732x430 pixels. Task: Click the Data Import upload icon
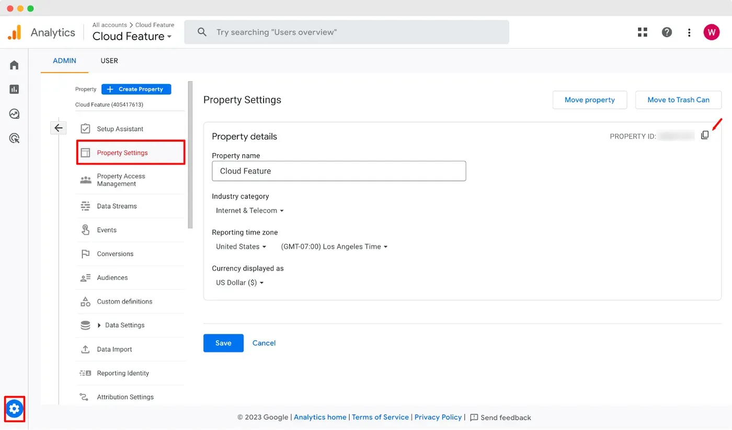point(85,349)
